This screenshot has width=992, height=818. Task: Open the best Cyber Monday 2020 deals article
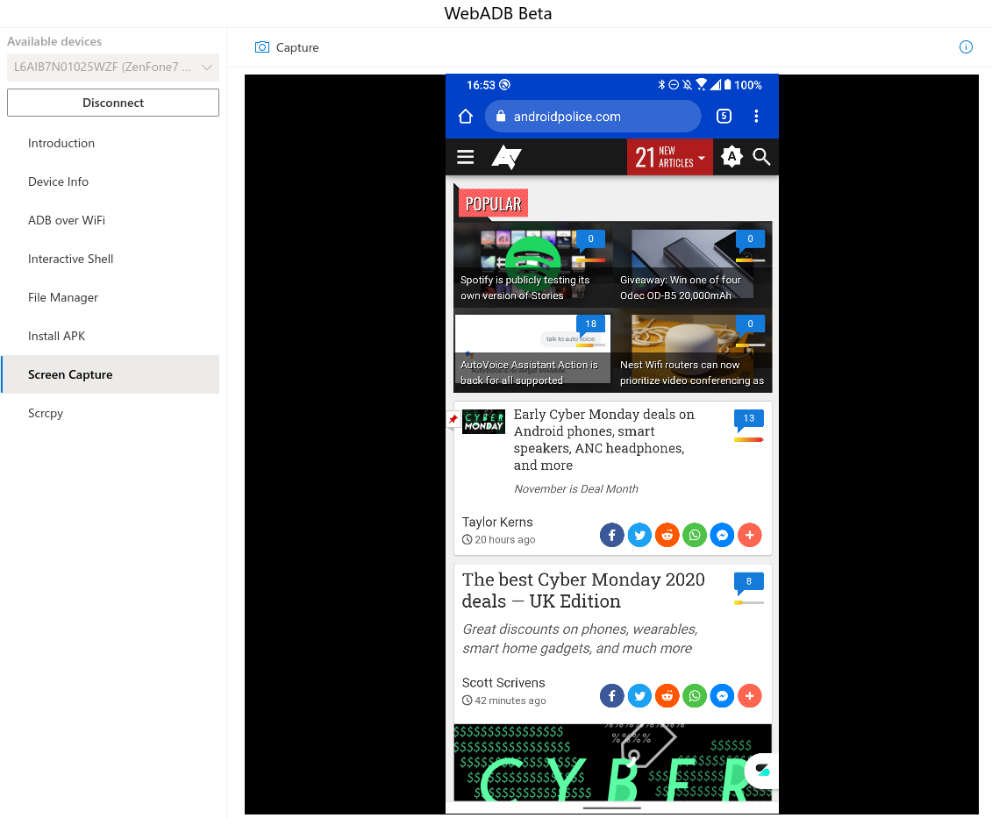tap(584, 590)
